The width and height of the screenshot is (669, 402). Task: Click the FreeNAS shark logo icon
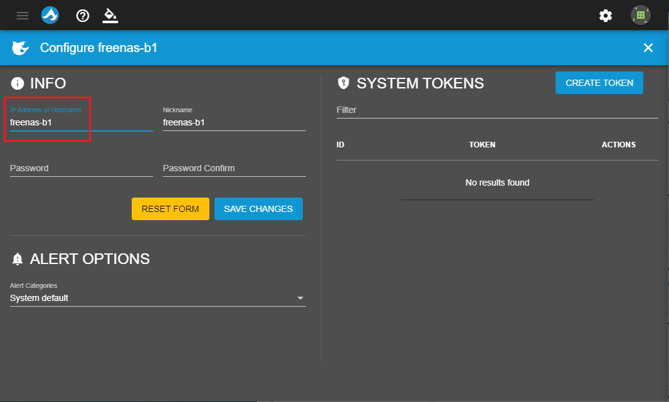point(20,48)
